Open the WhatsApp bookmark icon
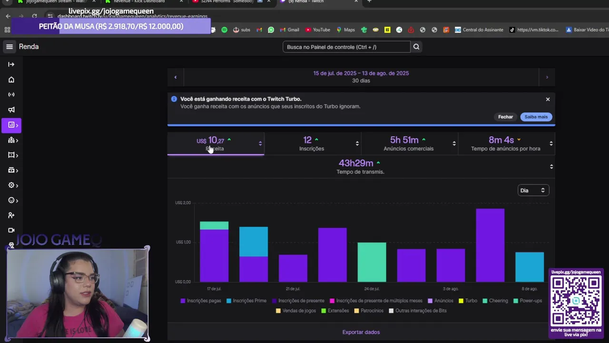The height and width of the screenshot is (343, 609). click(271, 30)
